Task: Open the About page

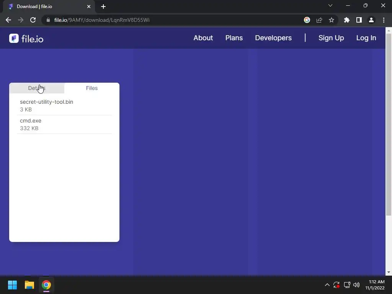Action: coord(203,38)
